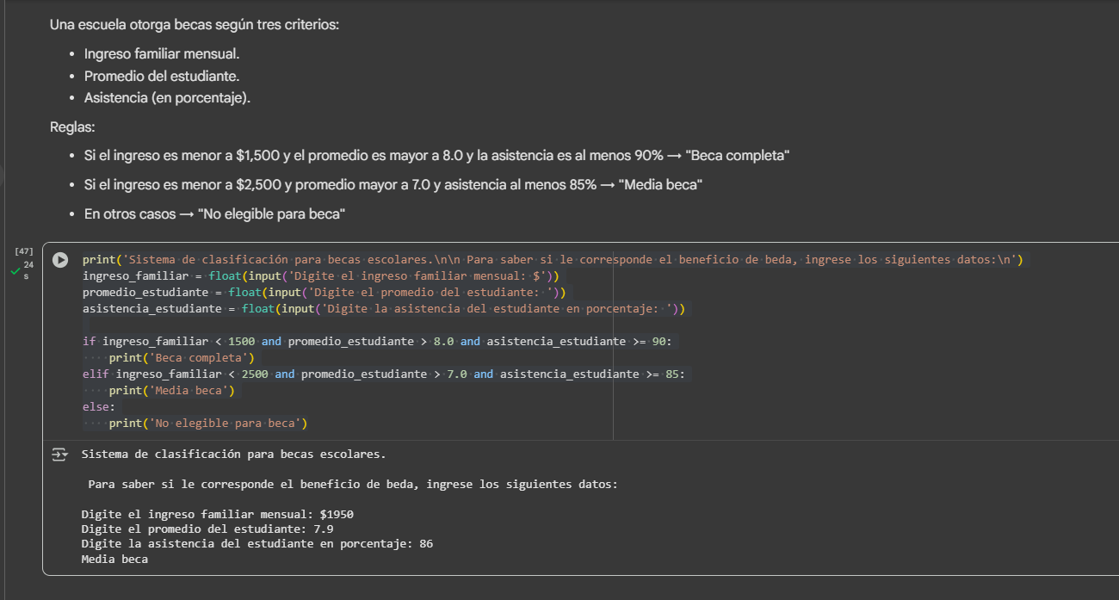Click the 'Ingreso familiar mensual.' bullet item
Viewport: 1119px width, 600px height.
click(162, 53)
